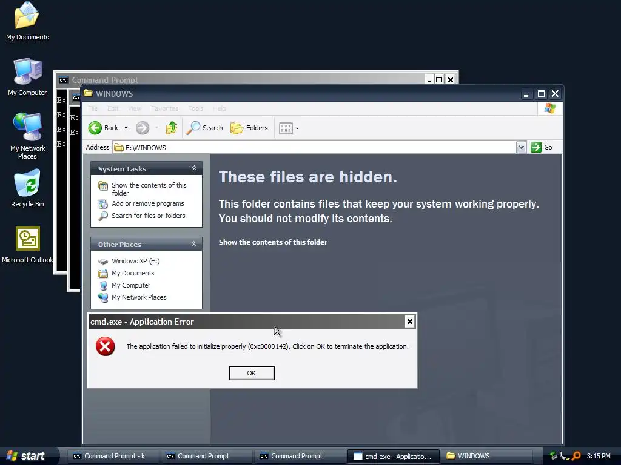This screenshot has width=621, height=465.
Task: Minimize the back Command Prompt window
Action: click(x=429, y=79)
